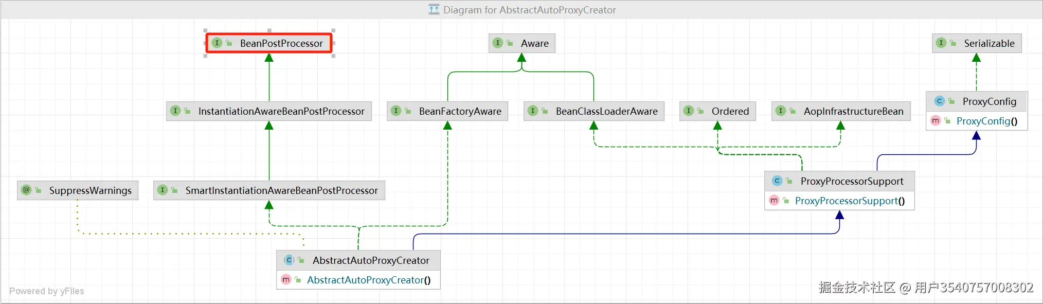Click the class icon beside ProxyConfig
The image size is (1043, 304).
click(x=940, y=101)
